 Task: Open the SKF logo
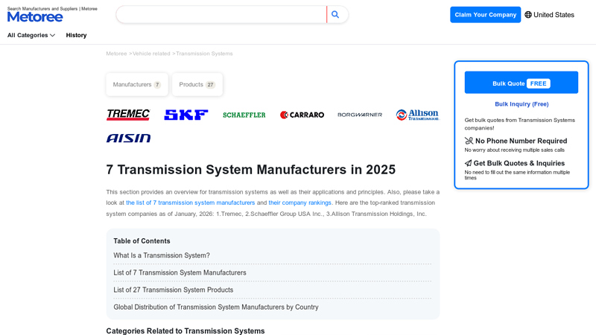click(186, 115)
